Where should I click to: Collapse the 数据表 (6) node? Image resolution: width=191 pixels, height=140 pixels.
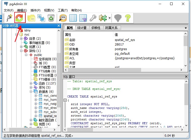click(x=31, y=92)
